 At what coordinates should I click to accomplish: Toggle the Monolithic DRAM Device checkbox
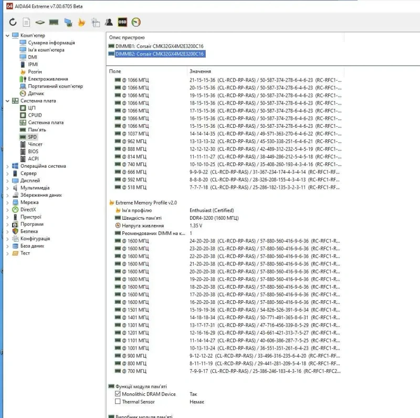point(118,394)
